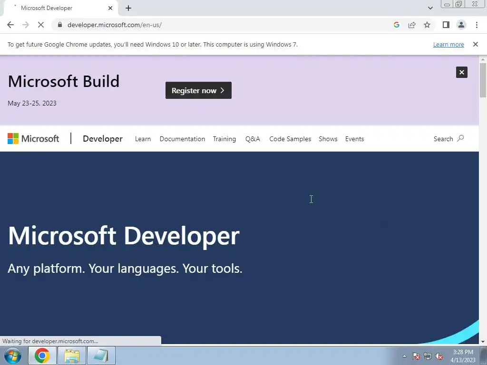Open the Learn menu item

tap(143, 139)
